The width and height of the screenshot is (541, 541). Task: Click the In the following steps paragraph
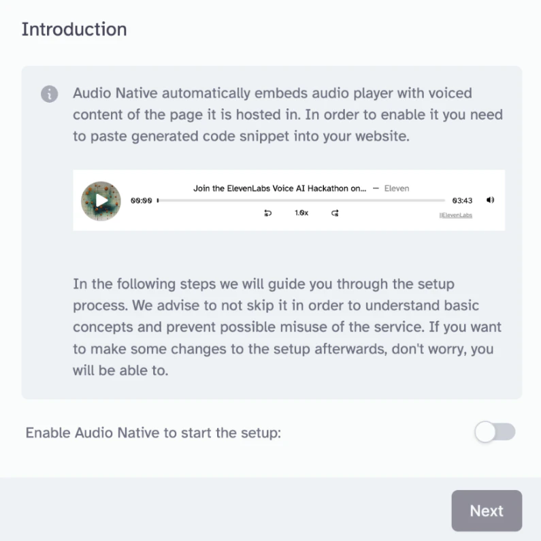[287, 327]
